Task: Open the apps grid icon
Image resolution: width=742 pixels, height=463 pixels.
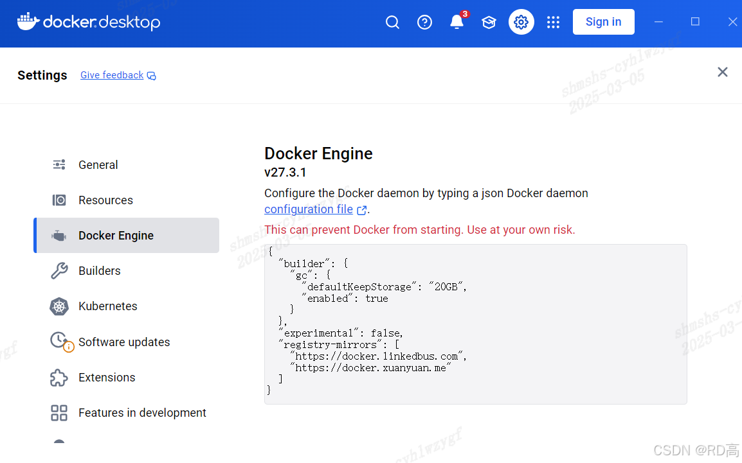Action: (x=553, y=22)
